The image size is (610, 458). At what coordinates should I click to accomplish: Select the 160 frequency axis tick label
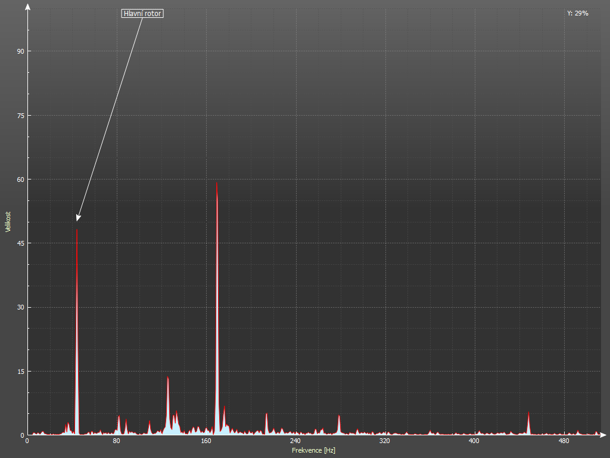(x=206, y=441)
